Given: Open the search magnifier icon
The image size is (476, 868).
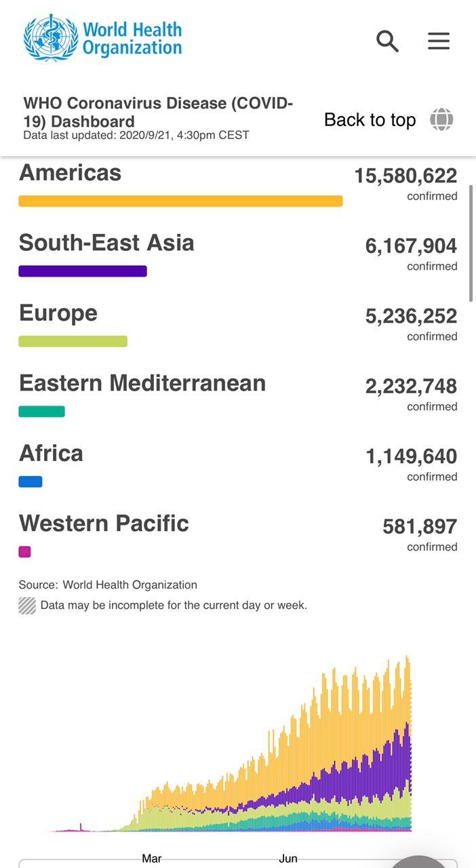Looking at the screenshot, I should pyautogui.click(x=387, y=41).
